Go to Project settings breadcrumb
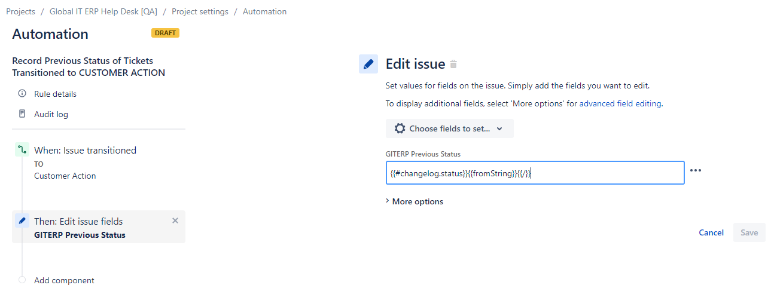This screenshot has height=294, width=774. (200, 11)
